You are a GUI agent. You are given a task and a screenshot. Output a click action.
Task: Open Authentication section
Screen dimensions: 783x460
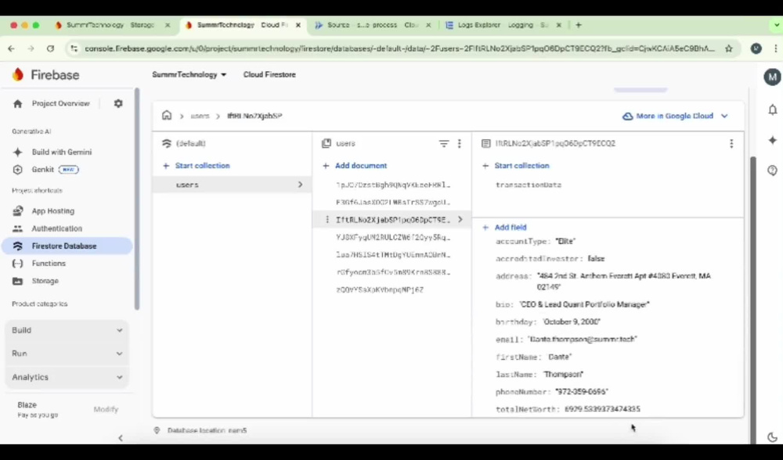pyautogui.click(x=47, y=228)
